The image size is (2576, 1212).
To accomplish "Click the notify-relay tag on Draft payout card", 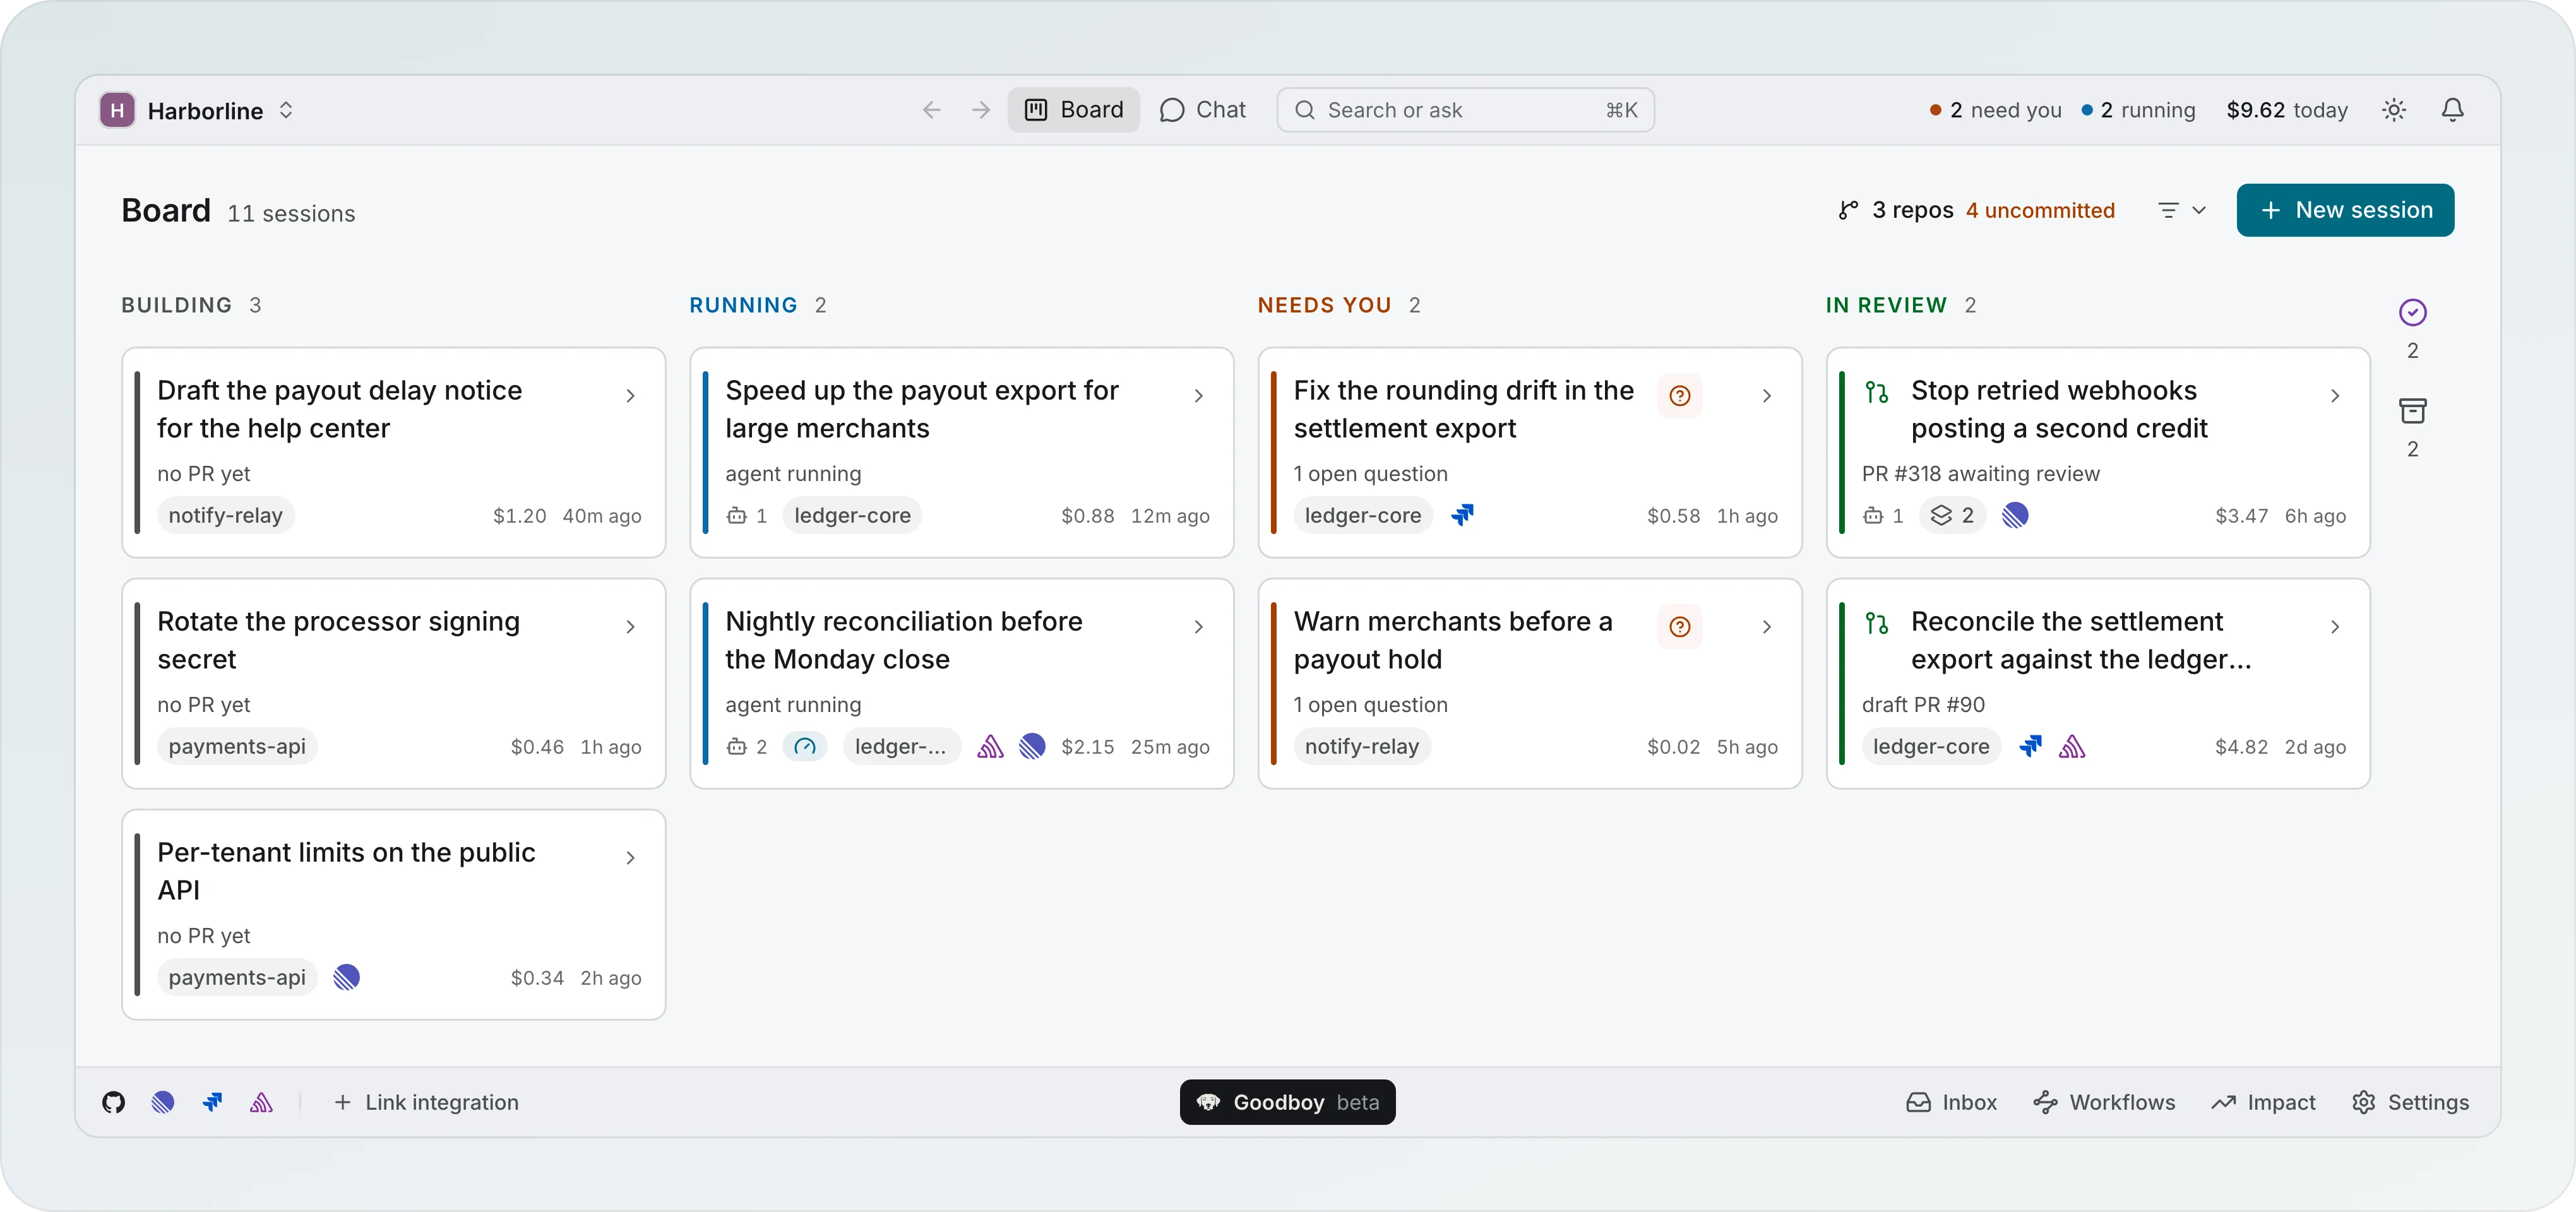I will (x=225, y=515).
